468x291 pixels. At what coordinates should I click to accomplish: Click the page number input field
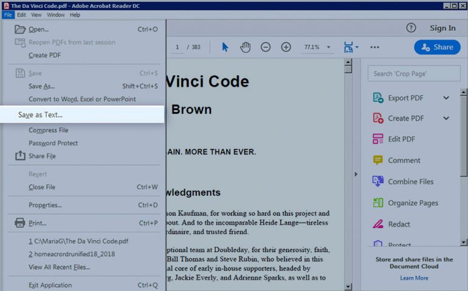click(177, 47)
